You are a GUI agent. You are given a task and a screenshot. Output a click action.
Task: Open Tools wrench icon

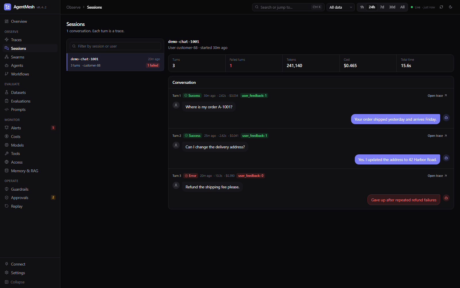coord(7,154)
